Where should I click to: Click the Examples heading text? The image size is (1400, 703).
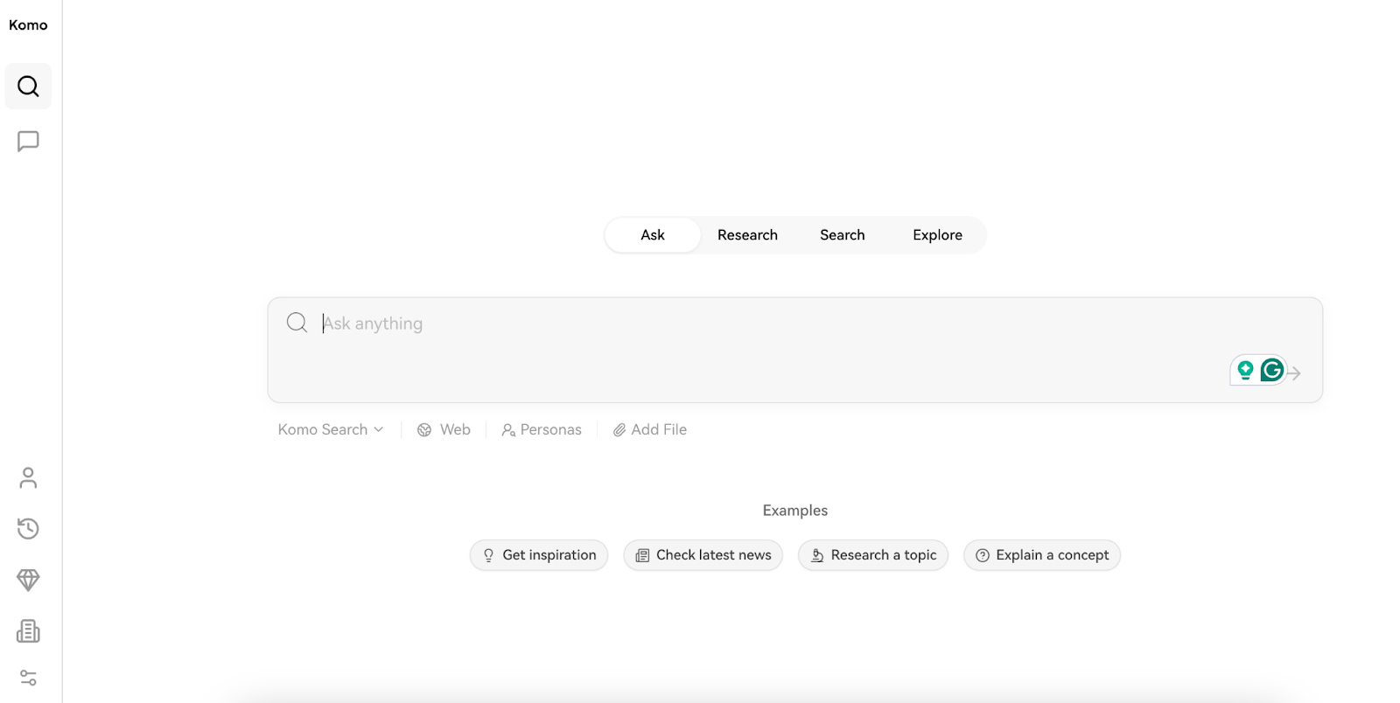(x=795, y=511)
